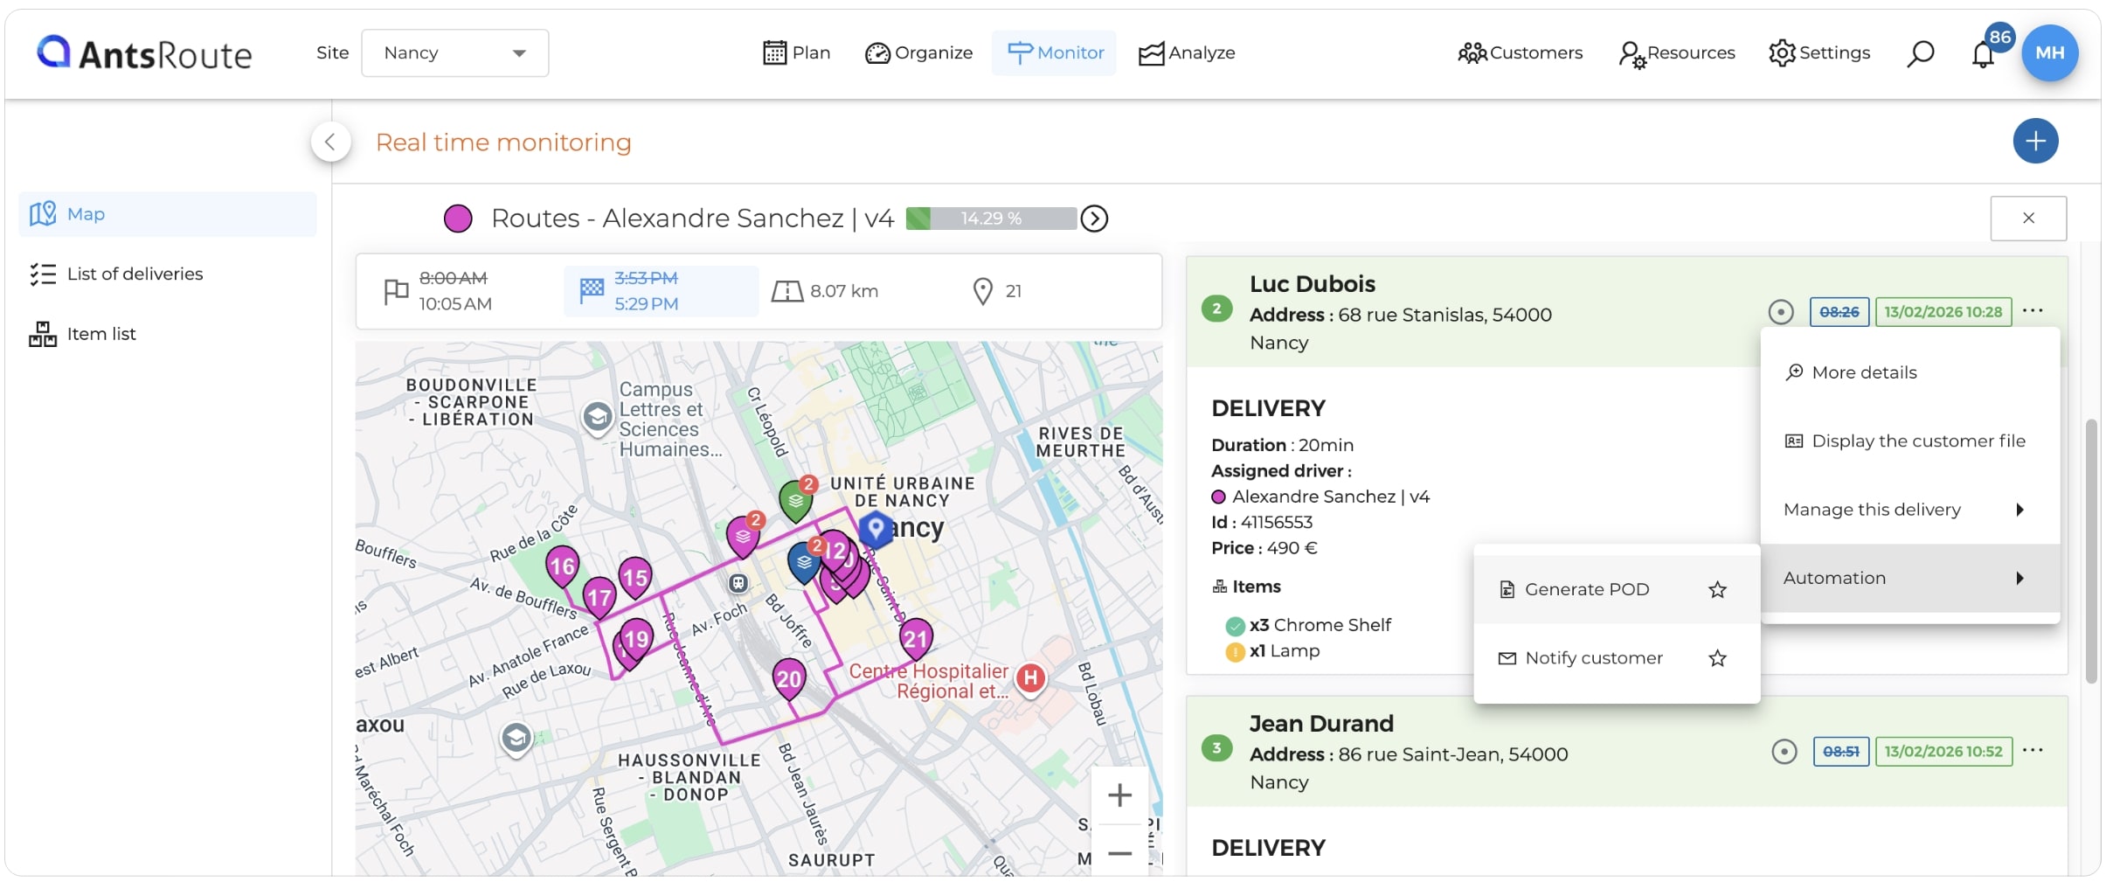The width and height of the screenshot is (2106, 882).
Task: Click Luc Dubois 08:26 time badge
Action: pos(1839,312)
